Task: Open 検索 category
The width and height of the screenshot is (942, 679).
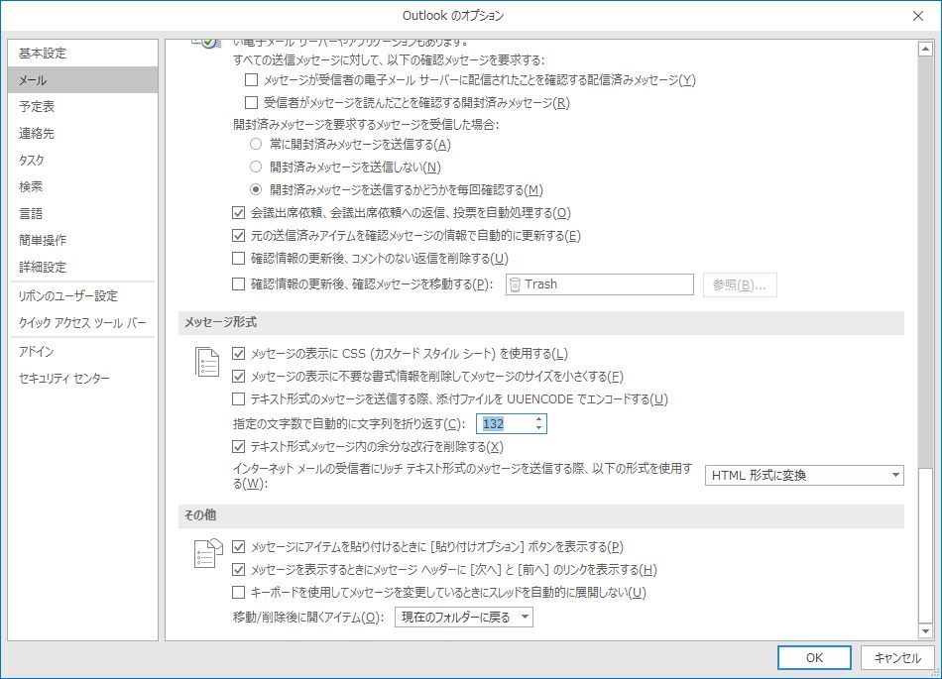Action: [83, 186]
